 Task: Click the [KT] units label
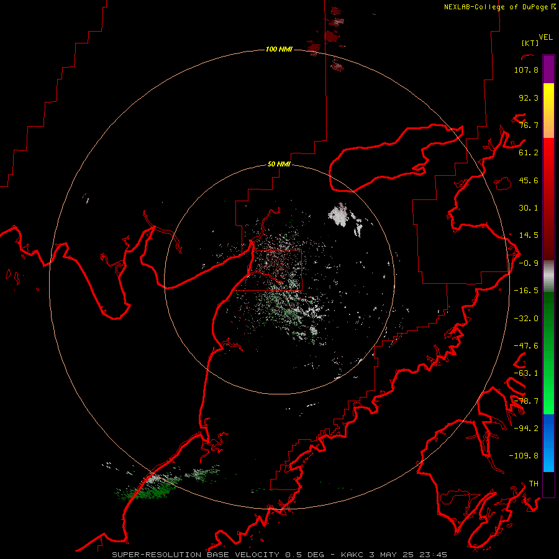530,43
